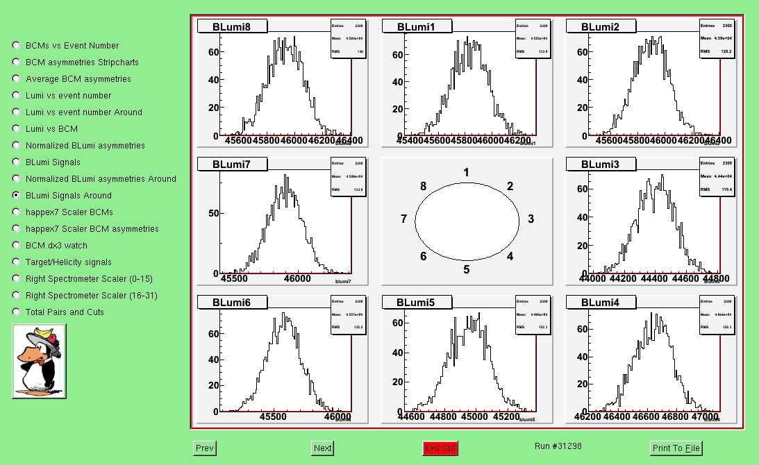Viewport: 759px width, 465px height.
Task: Click the BLumi7 histogram plot
Action: pos(283,221)
